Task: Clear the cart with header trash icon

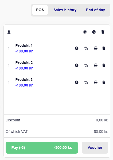Action: pyautogui.click(x=103, y=32)
